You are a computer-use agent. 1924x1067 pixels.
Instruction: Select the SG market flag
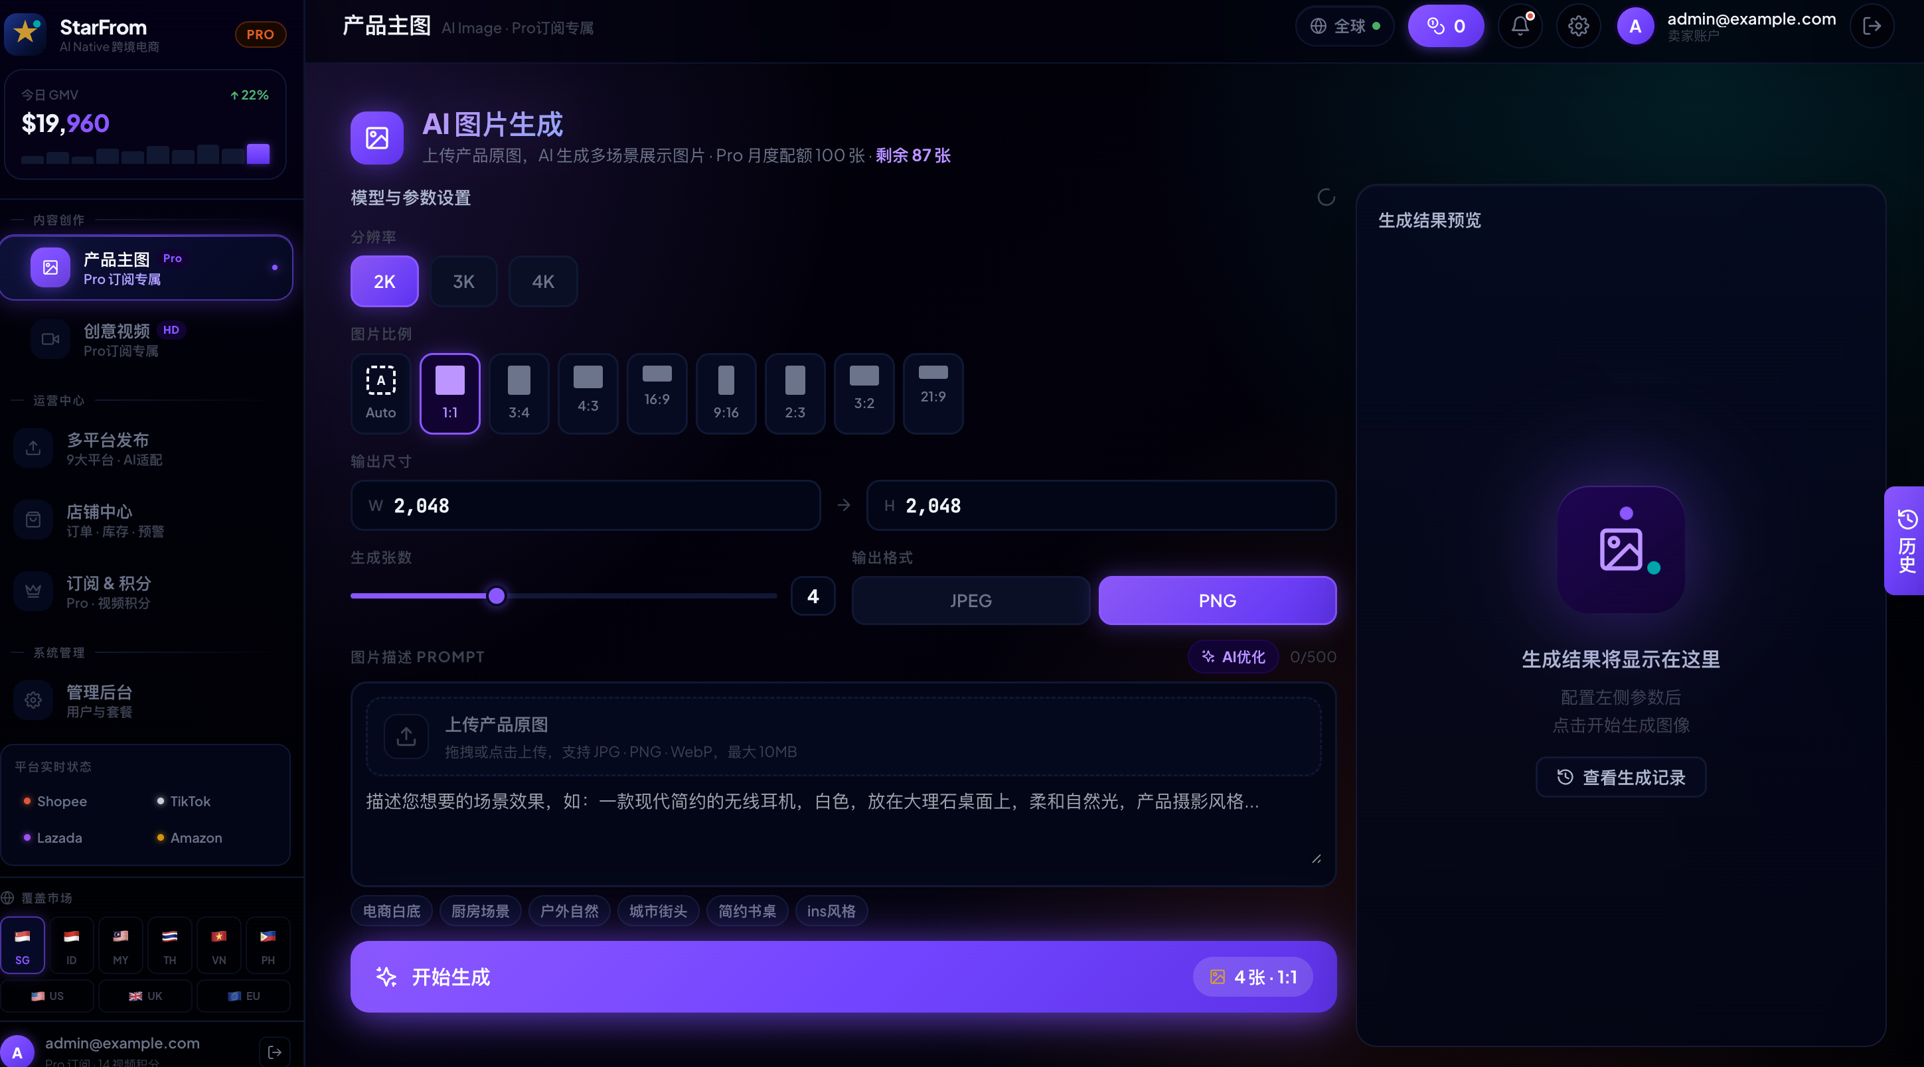(23, 946)
